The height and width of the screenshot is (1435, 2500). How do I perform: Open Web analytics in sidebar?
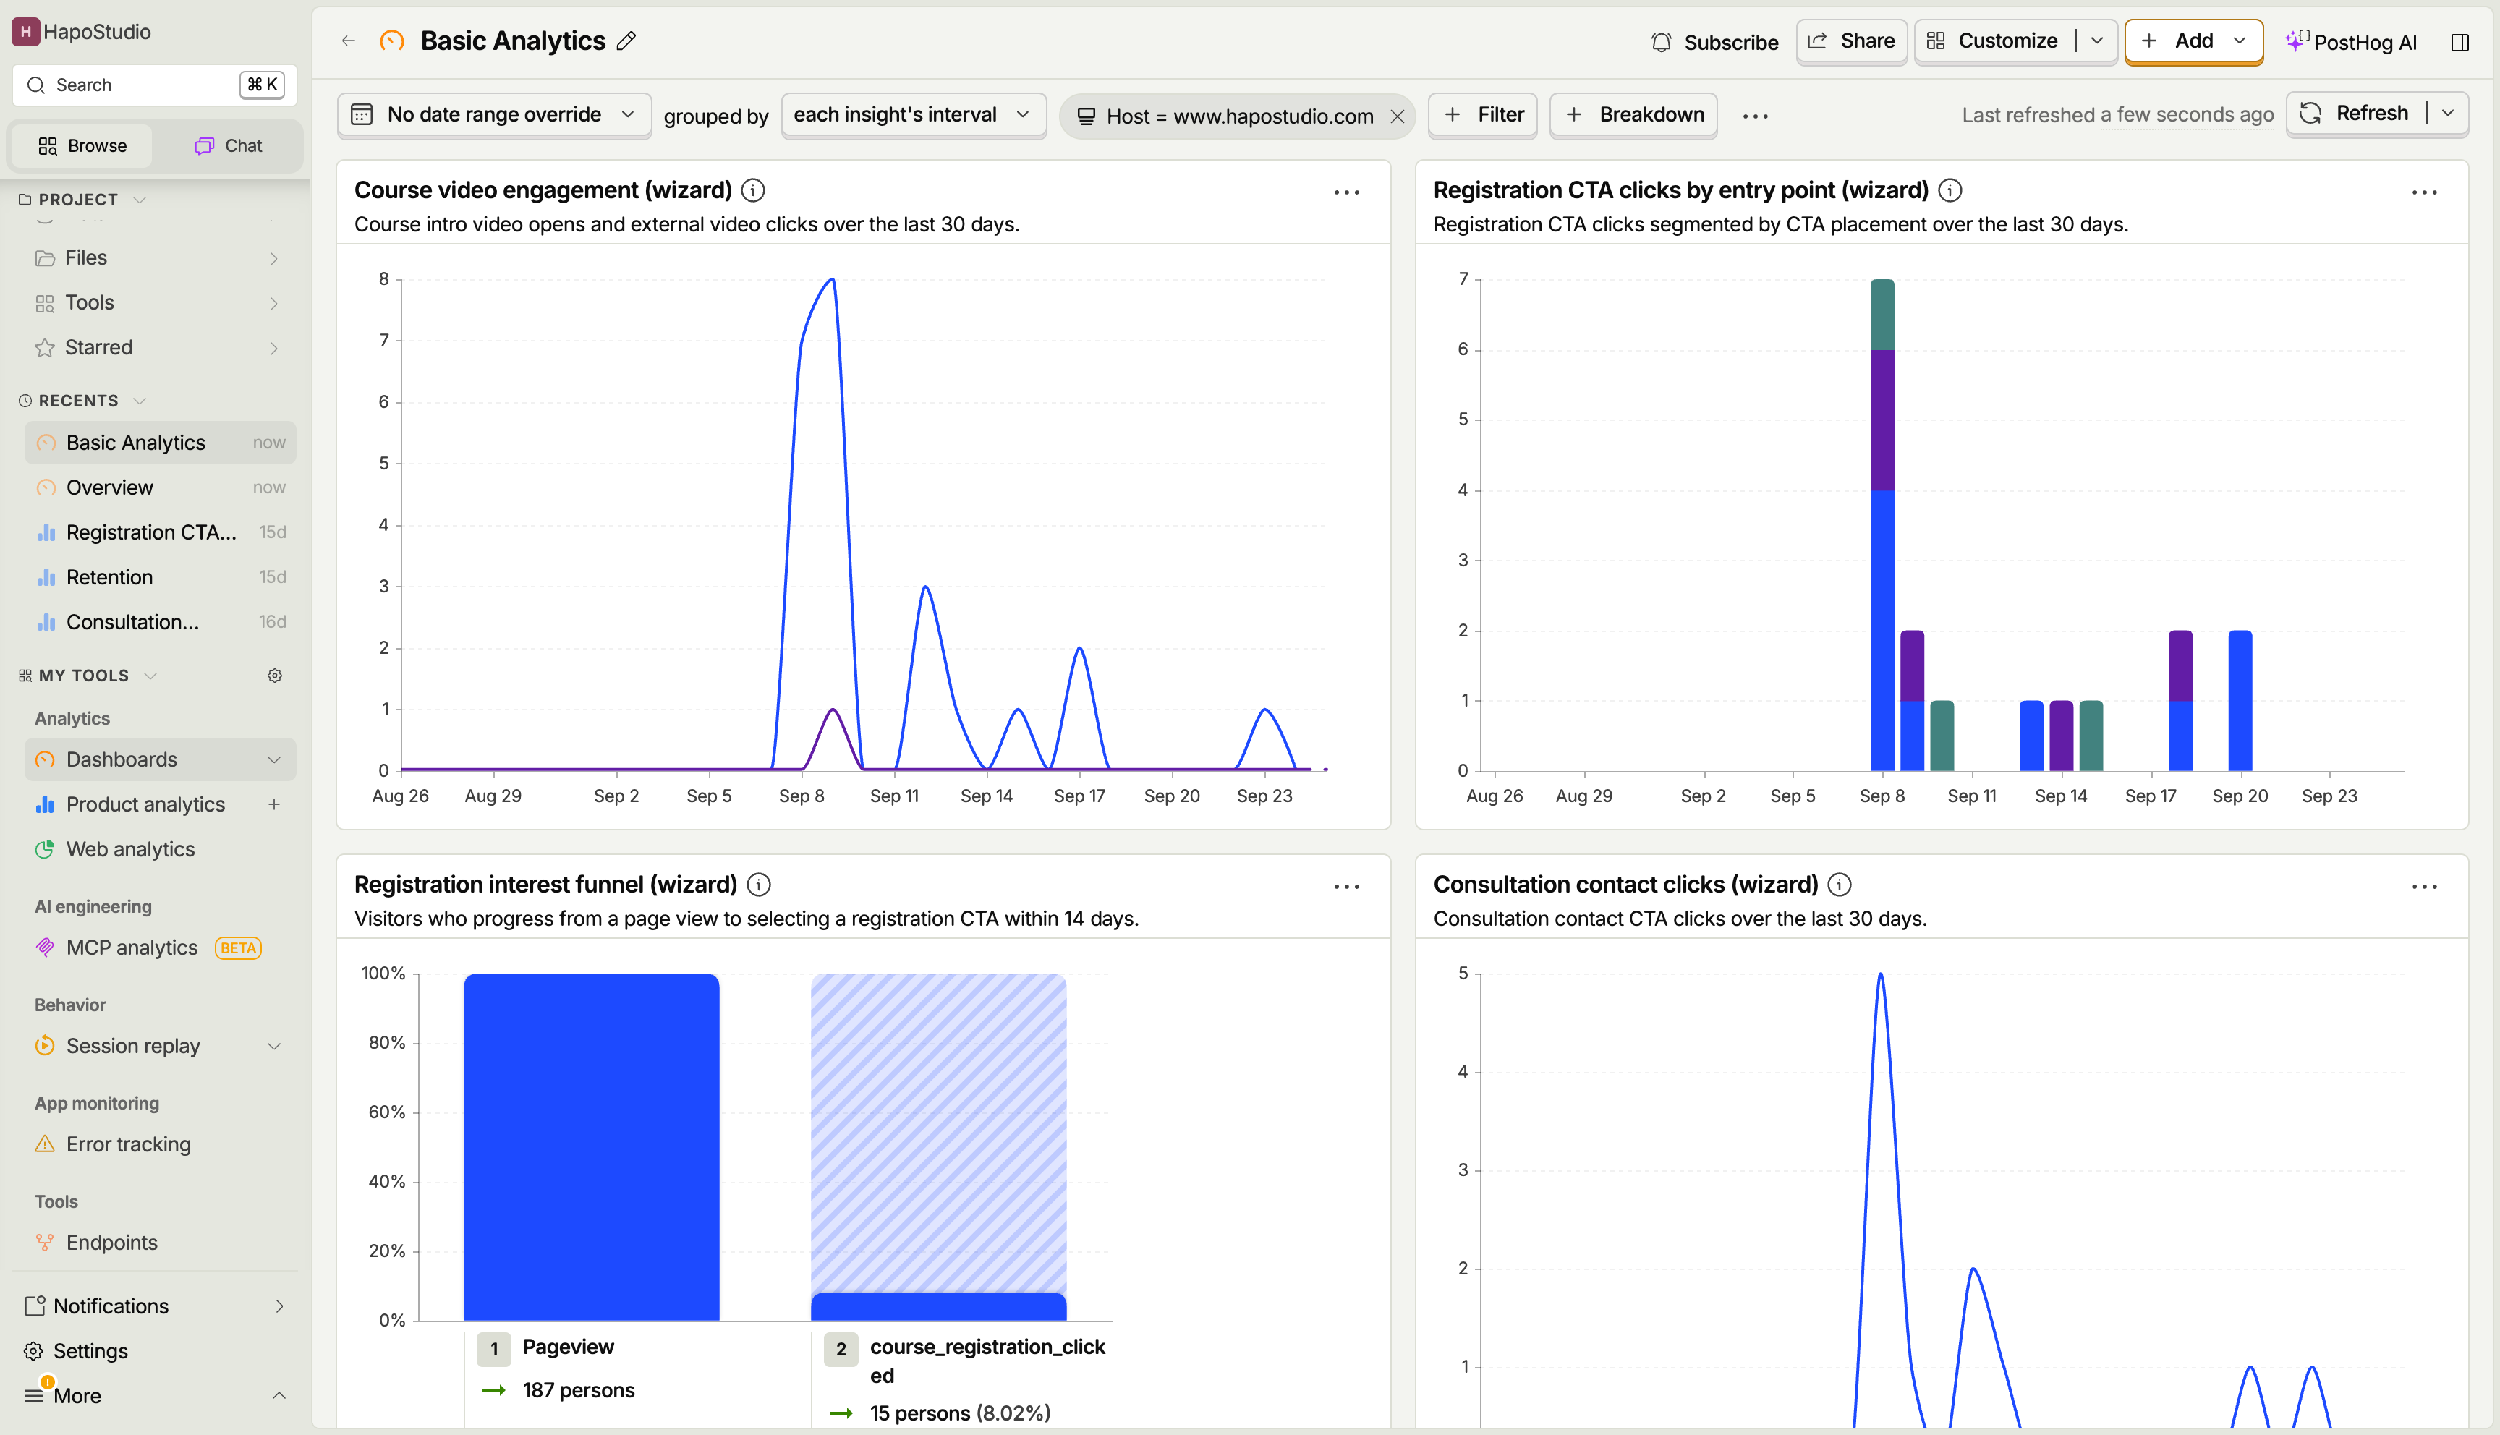tap(160, 850)
